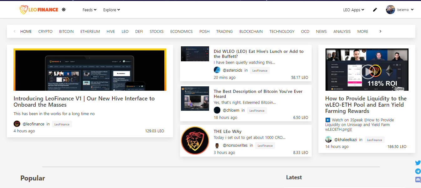This screenshot has width=421, height=188.
Task: Open the 'Introducing LeoFinance V1' post title
Action: click(x=84, y=101)
